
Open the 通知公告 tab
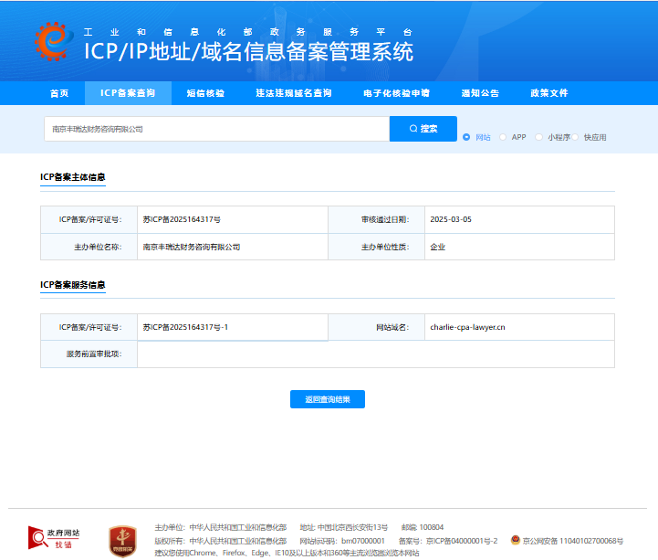click(480, 93)
